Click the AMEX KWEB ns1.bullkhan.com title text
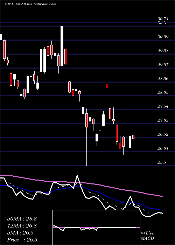This screenshot has width=175, height=245. (x=30, y=4)
